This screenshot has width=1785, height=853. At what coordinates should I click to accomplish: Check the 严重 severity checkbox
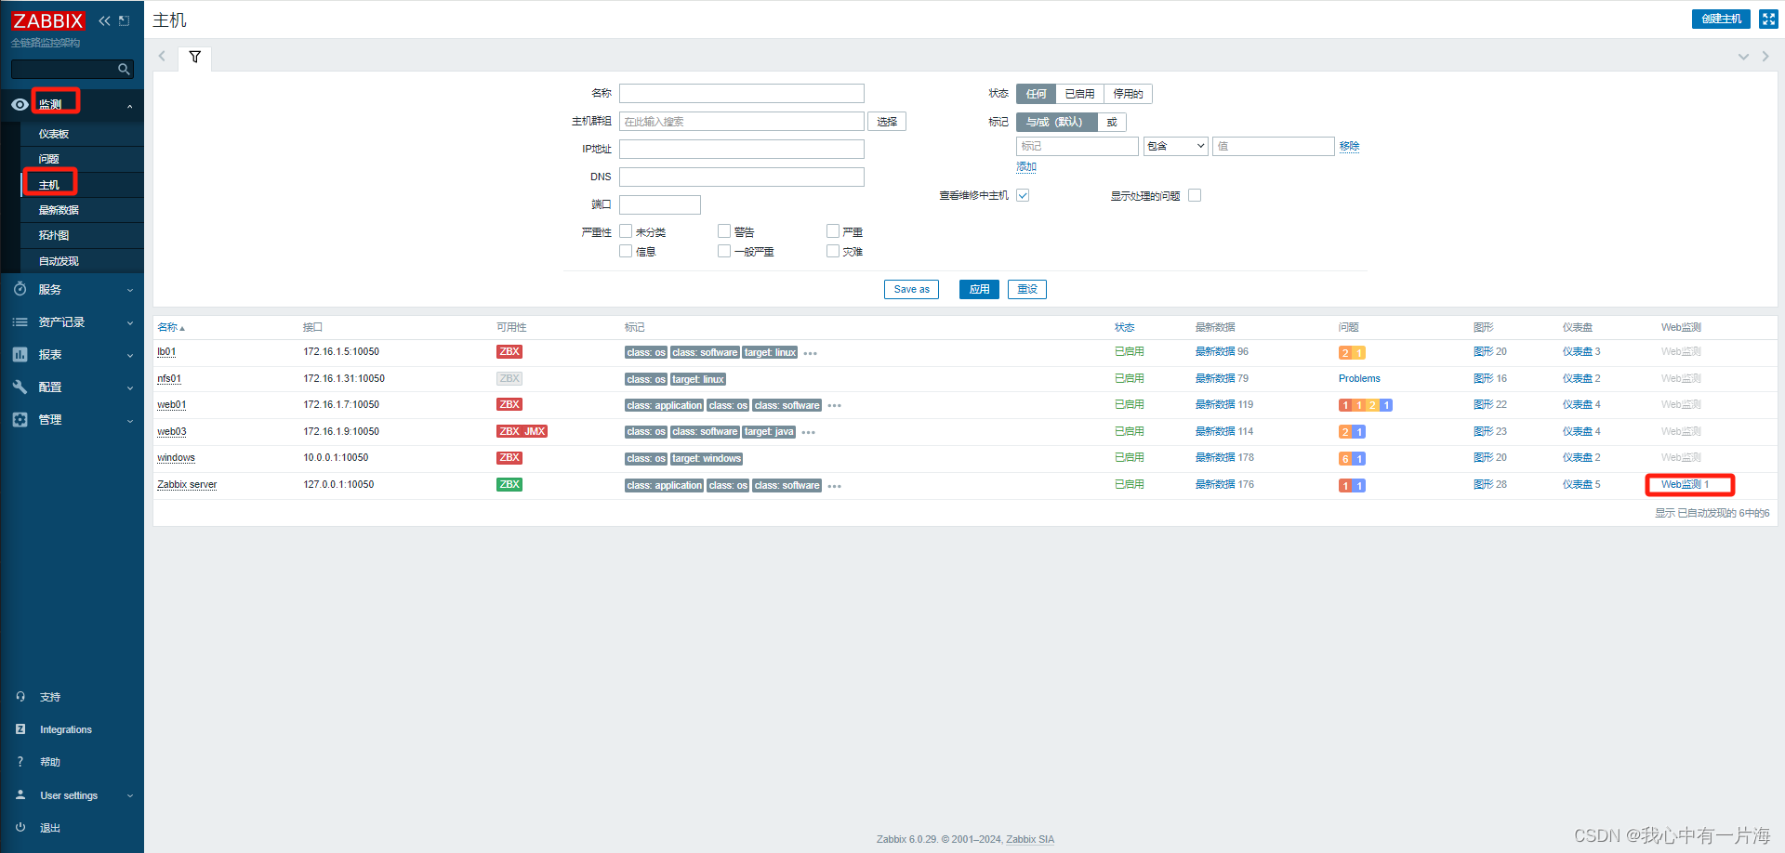pyautogui.click(x=833, y=231)
